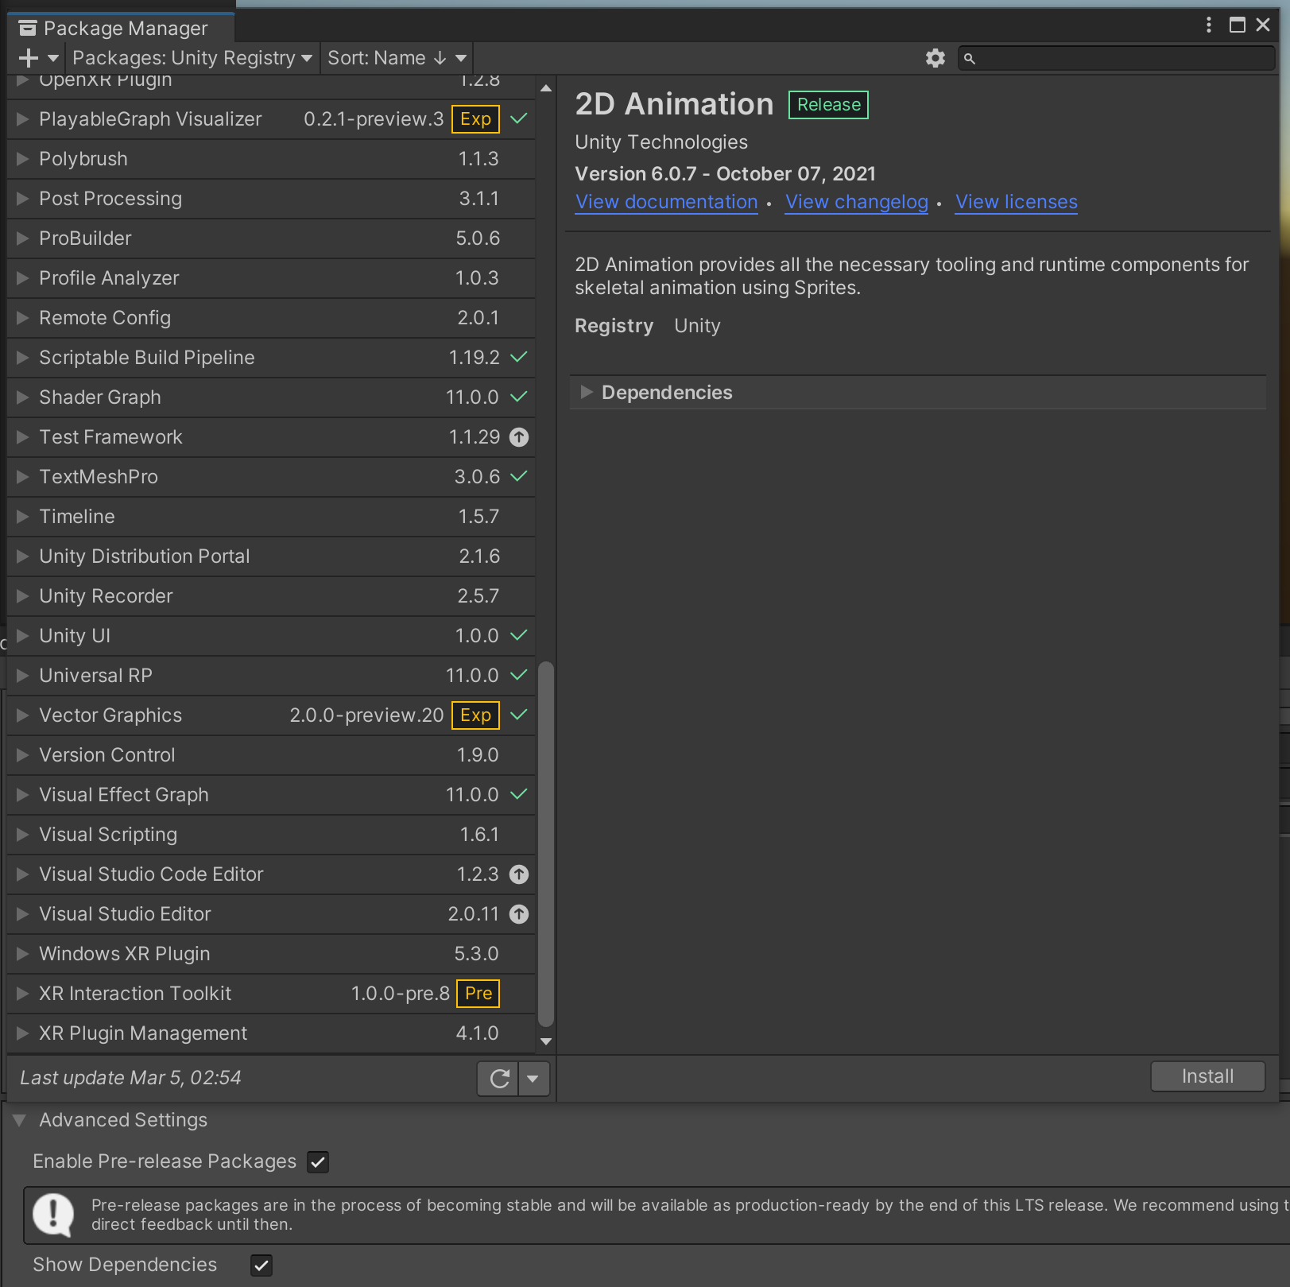
Task: Select the Unity Recorder package
Action: click(x=271, y=596)
